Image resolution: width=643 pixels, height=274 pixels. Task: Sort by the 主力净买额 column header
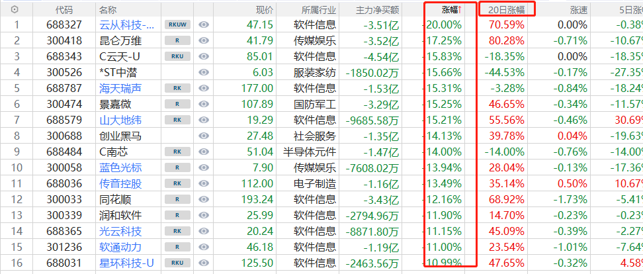[377, 9]
